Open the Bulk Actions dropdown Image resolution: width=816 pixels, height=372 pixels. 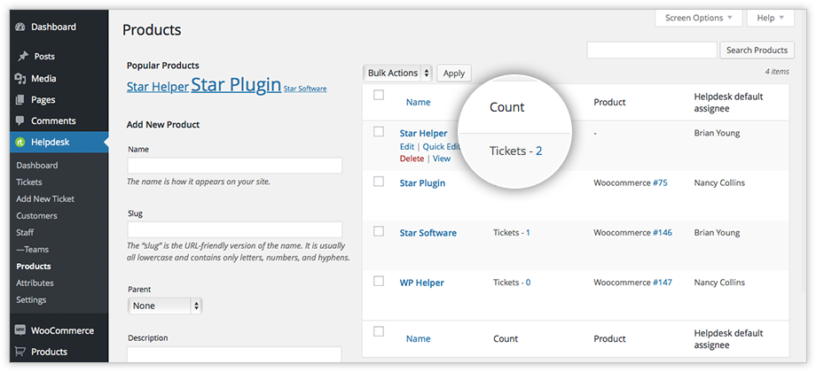tap(398, 74)
